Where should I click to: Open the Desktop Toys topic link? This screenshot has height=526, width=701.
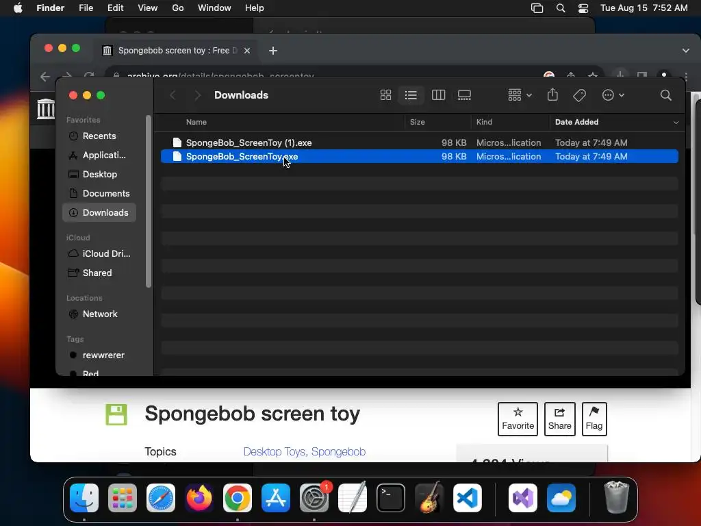275,452
